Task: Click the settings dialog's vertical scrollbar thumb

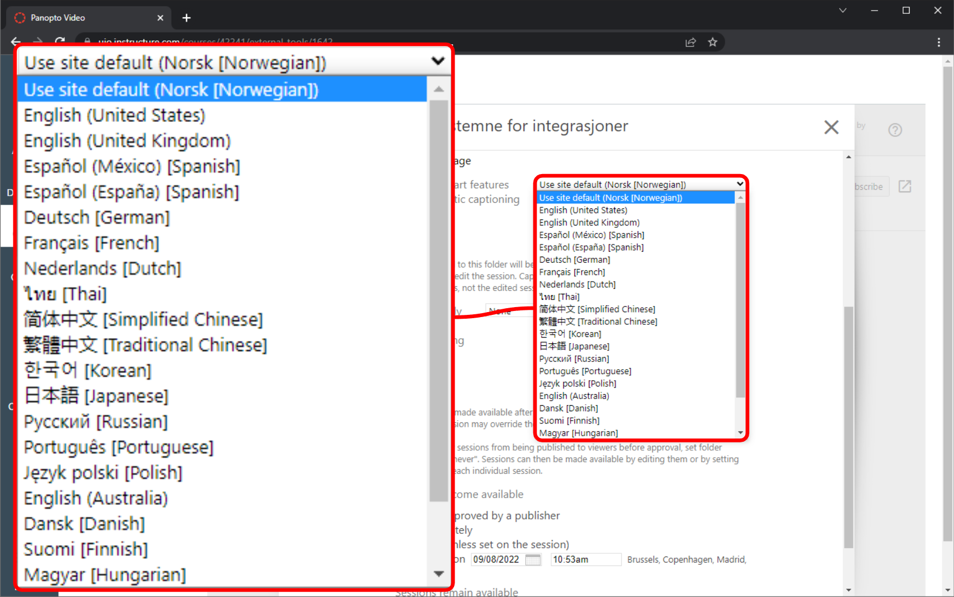Action: (849, 427)
